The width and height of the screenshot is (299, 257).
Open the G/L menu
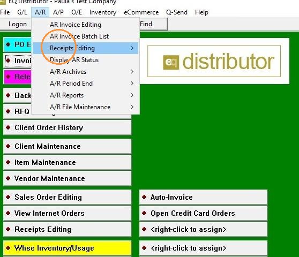22,12
